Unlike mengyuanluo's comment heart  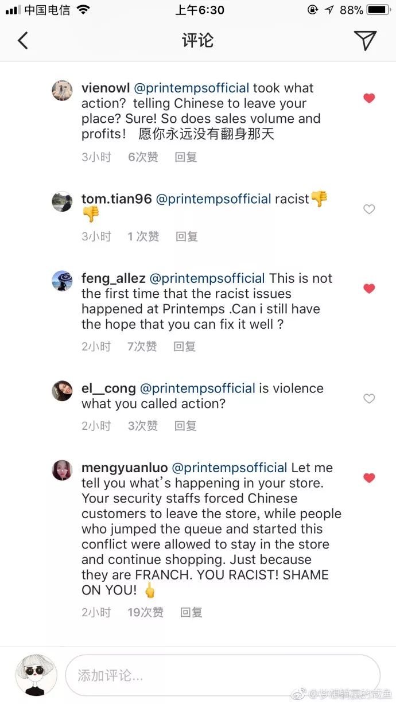pyautogui.click(x=369, y=478)
